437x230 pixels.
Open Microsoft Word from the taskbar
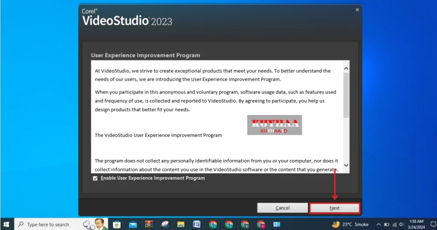(x=197, y=224)
